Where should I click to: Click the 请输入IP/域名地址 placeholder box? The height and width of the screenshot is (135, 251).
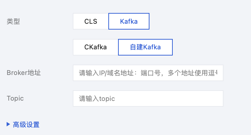point(148,73)
